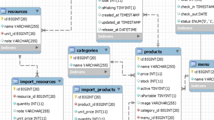This screenshot has height=120, width=214.
Task: Click key icon of categories id column
Action: pos(71,58)
